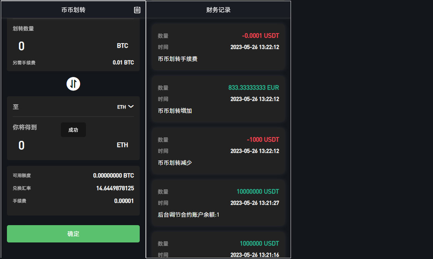This screenshot has height=259, width=433.
Task: Click the BTC unit label beside 划转数量
Action: 122,46
